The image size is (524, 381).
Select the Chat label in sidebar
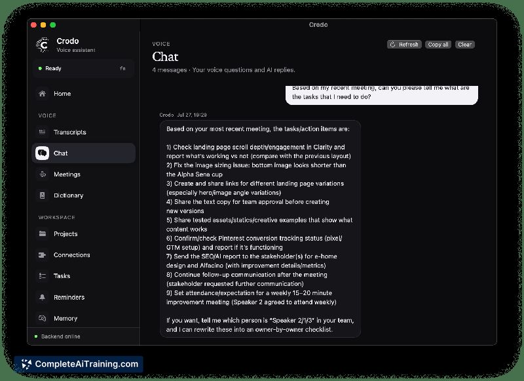[x=60, y=153]
